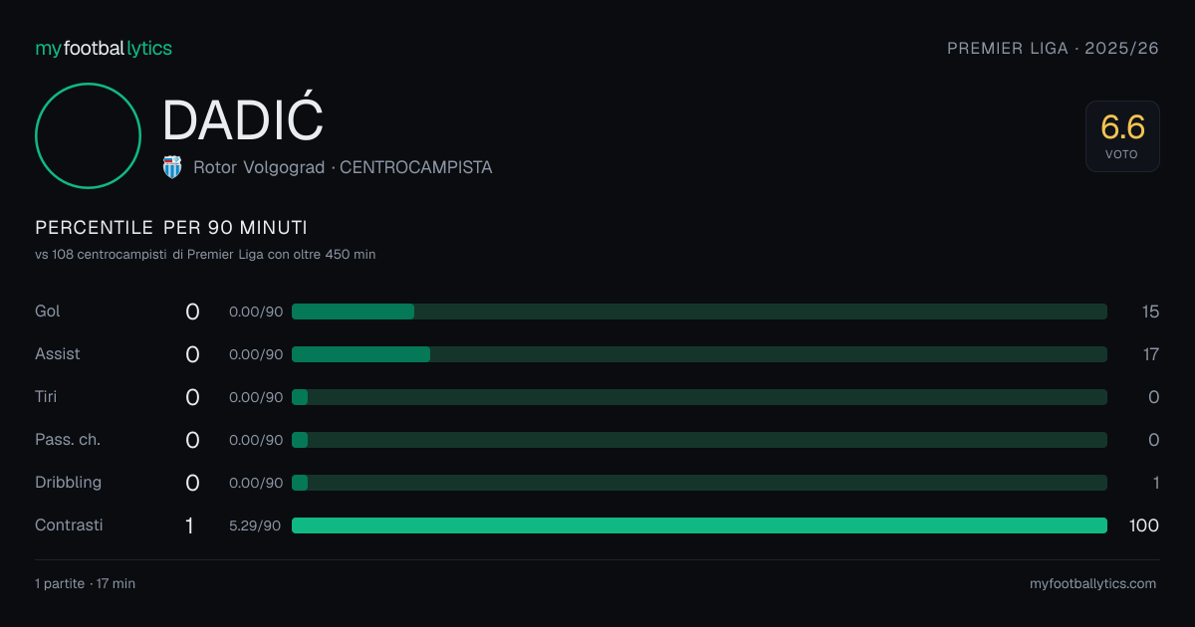Click the Contrasti percentile value 100
Viewport: 1195px width, 627px height.
point(1143,525)
